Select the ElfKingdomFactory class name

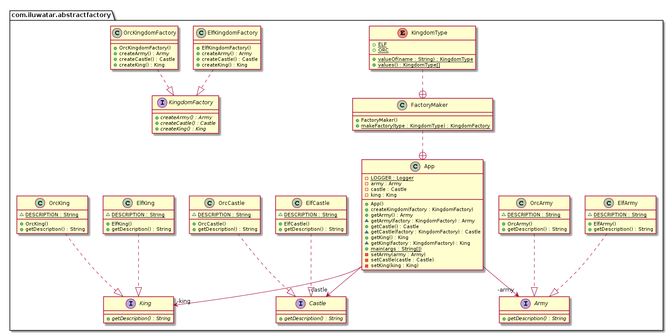pyautogui.click(x=232, y=33)
